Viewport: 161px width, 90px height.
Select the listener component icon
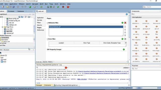(x=136, y=43)
